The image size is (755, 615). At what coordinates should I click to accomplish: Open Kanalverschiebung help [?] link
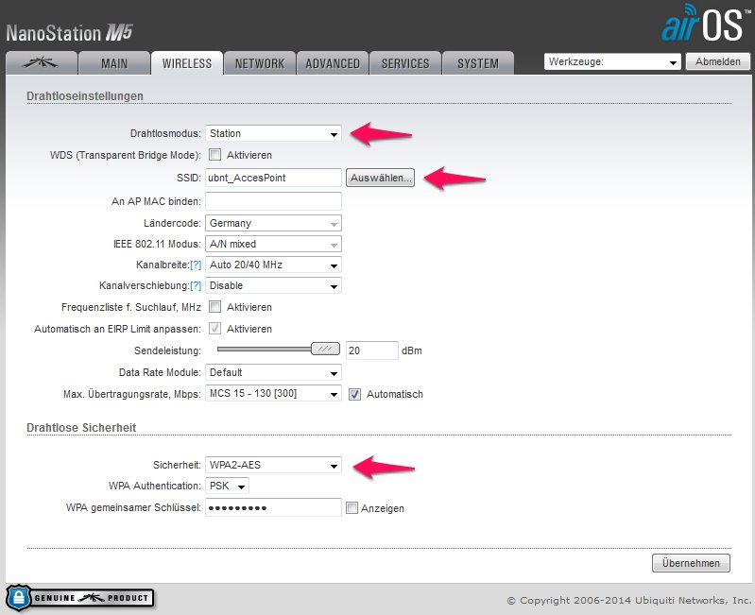[196, 286]
